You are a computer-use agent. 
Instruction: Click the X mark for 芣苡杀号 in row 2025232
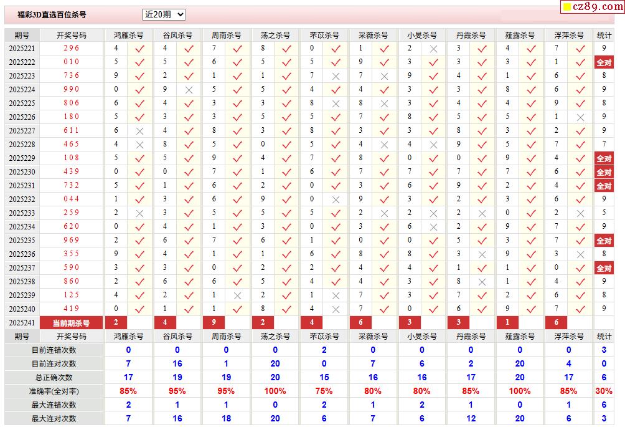336,200
